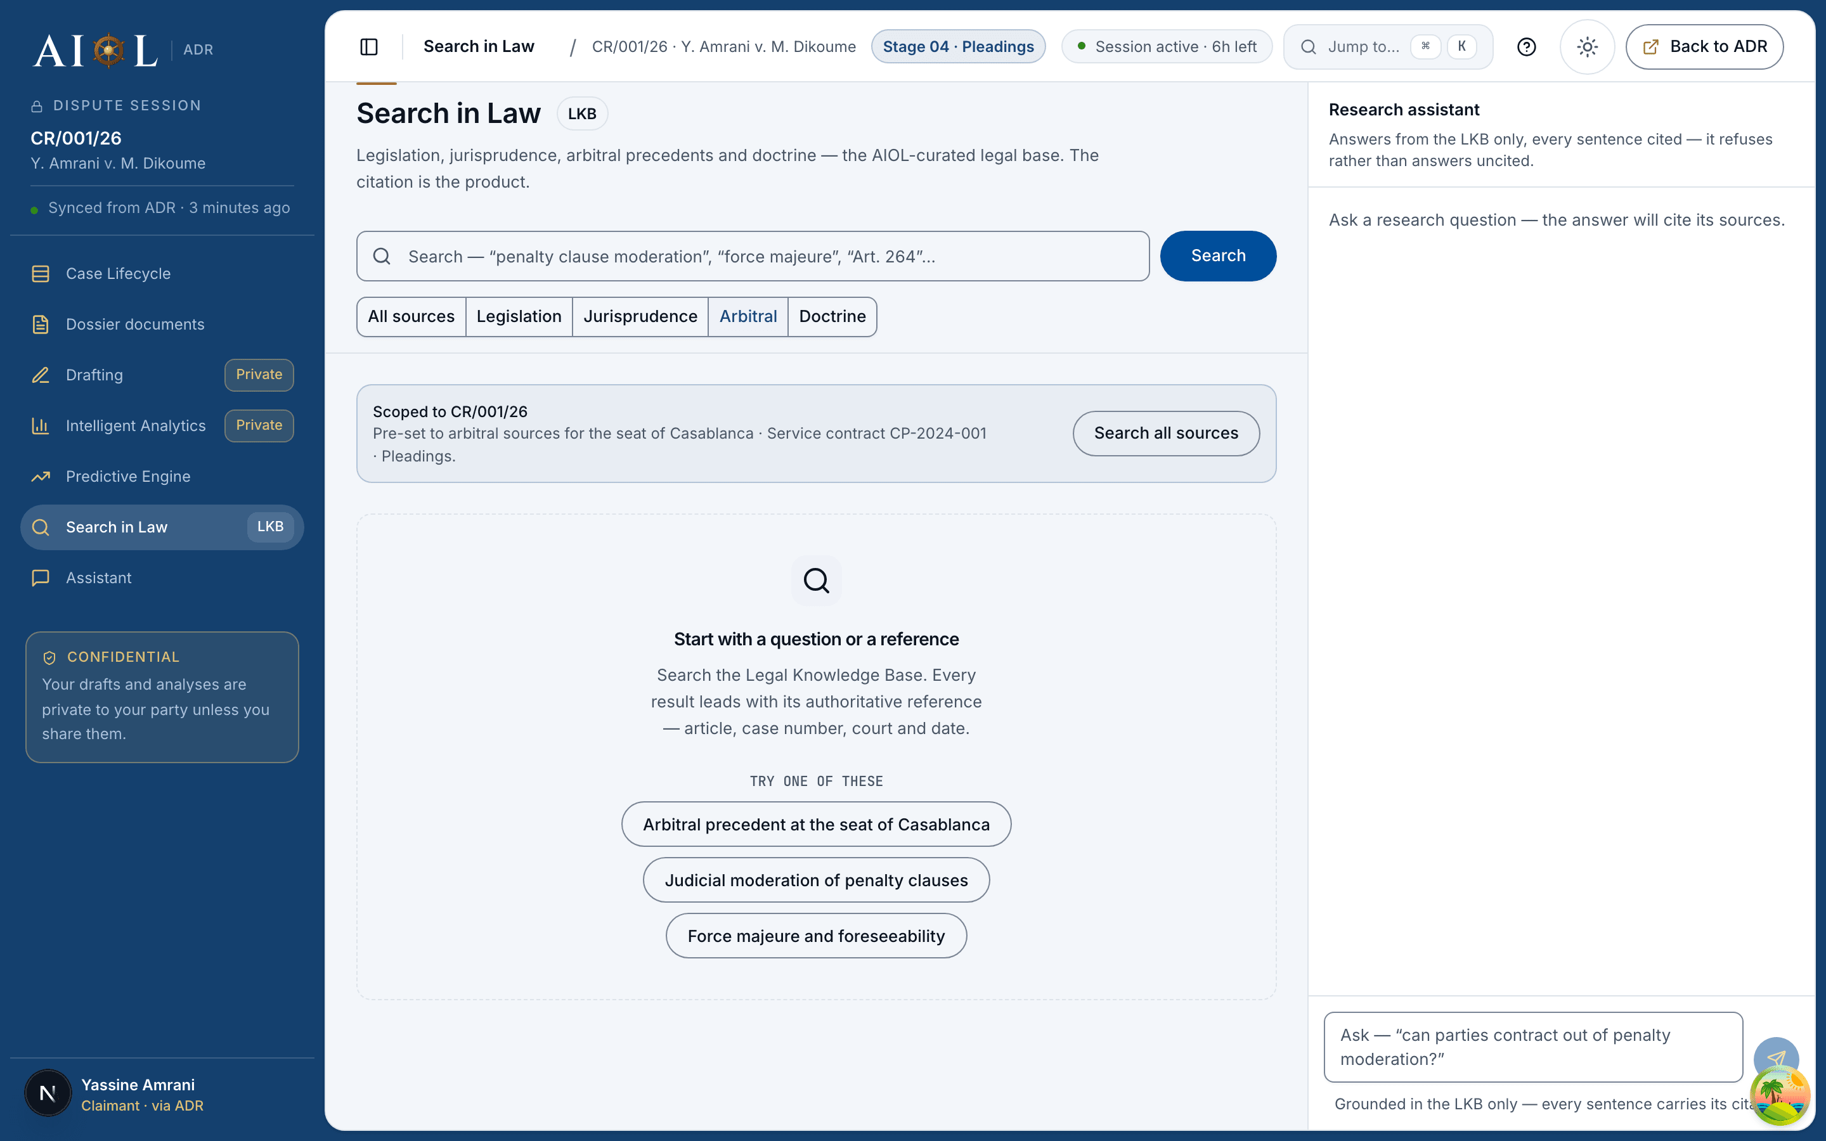Click the Private badge beside Intelligent Analytics
This screenshot has width=1826, height=1141.
pyautogui.click(x=259, y=425)
